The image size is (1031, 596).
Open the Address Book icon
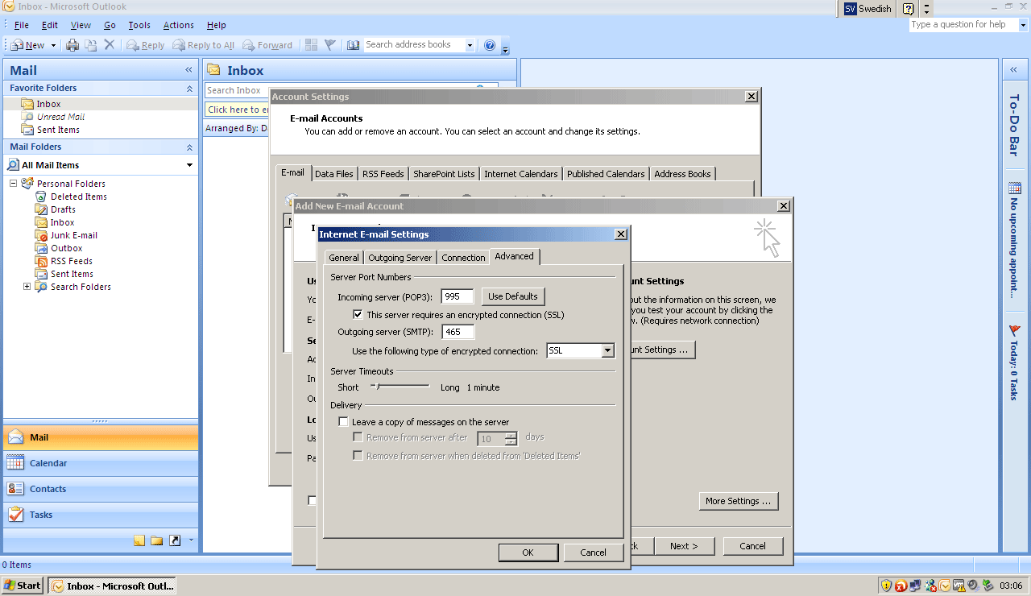point(354,45)
